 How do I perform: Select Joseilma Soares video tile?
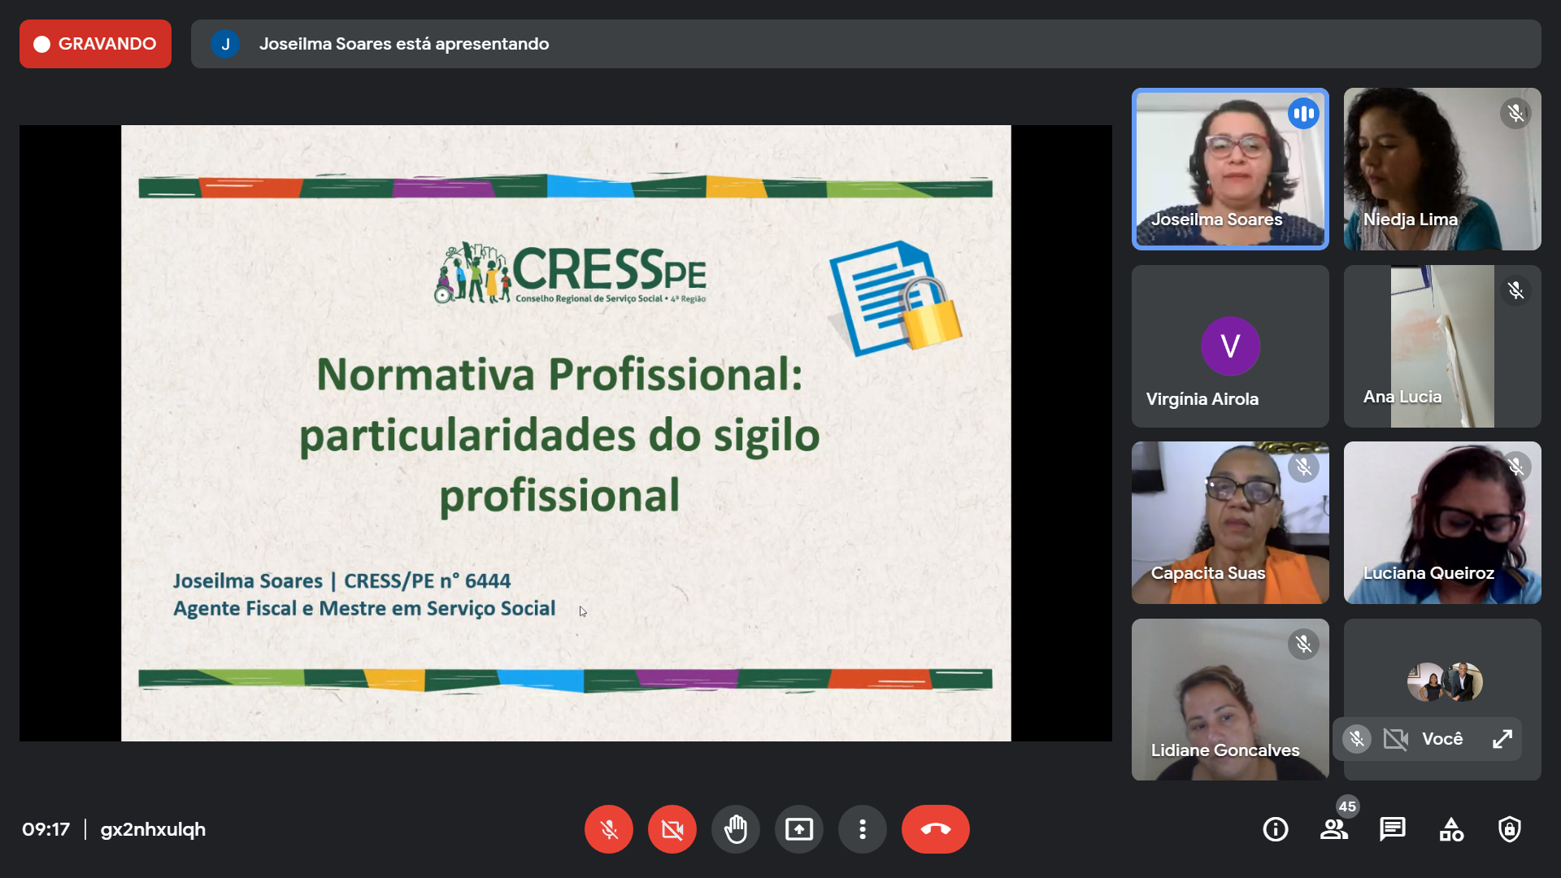coord(1229,169)
